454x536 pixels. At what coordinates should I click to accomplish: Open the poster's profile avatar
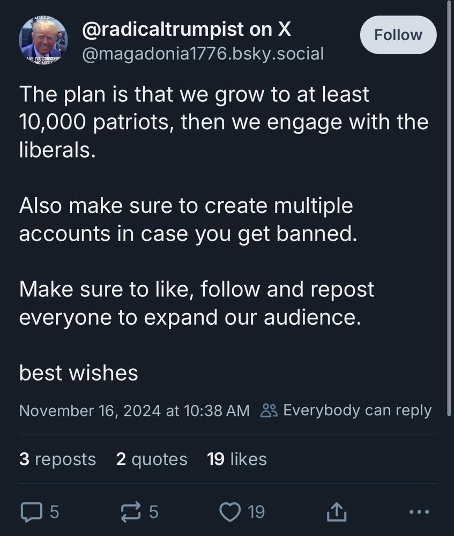[43, 41]
